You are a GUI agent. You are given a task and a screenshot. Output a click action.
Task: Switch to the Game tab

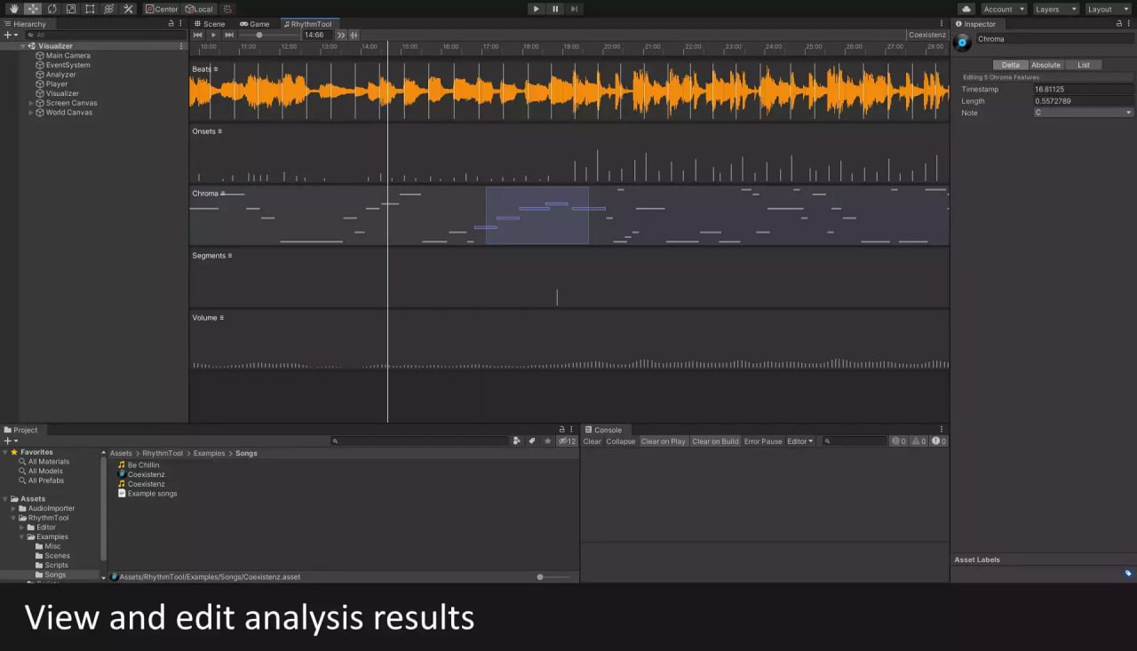coord(255,24)
